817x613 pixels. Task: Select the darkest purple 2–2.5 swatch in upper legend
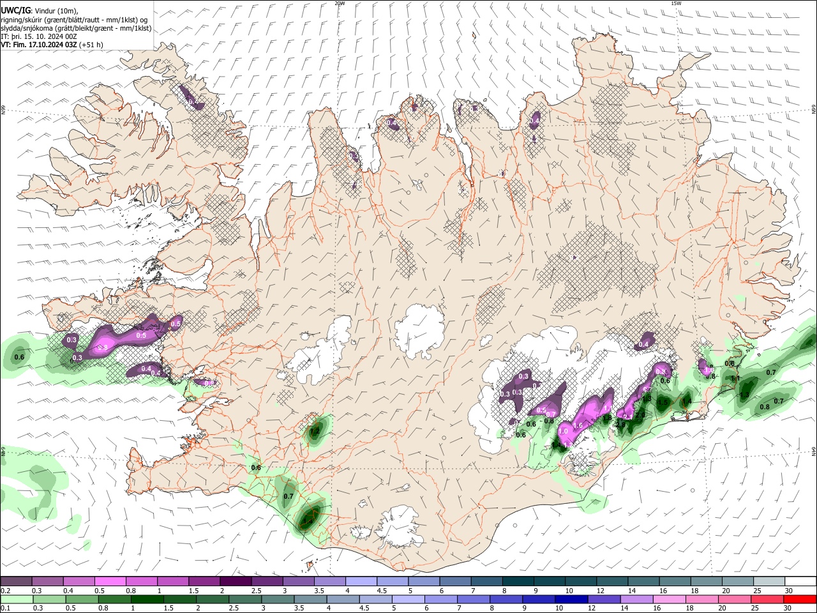click(235, 581)
